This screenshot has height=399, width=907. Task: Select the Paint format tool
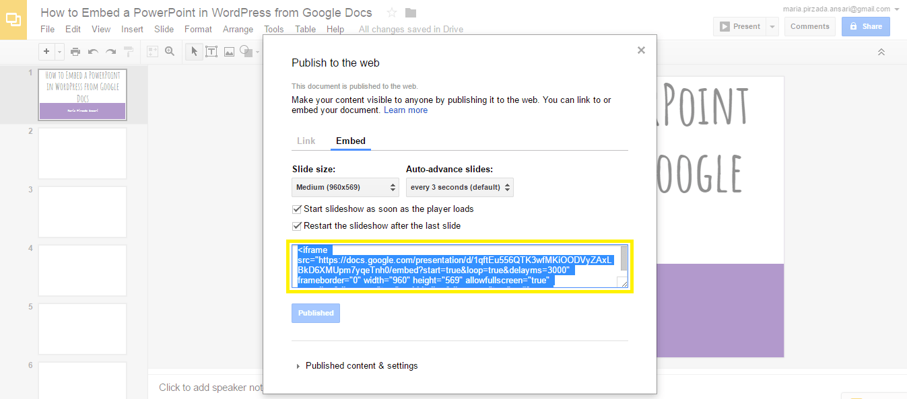tap(128, 51)
